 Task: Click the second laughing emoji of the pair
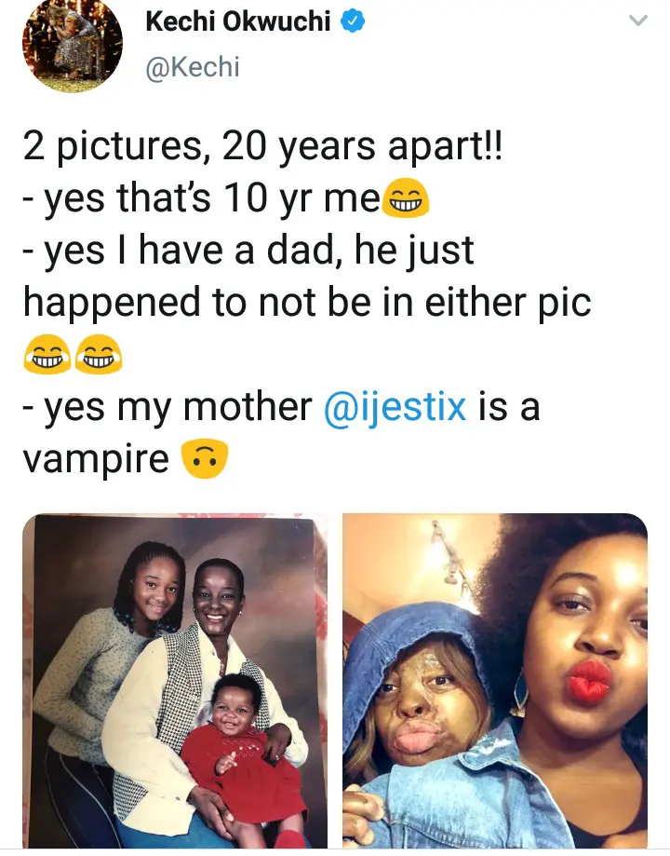pos(99,354)
